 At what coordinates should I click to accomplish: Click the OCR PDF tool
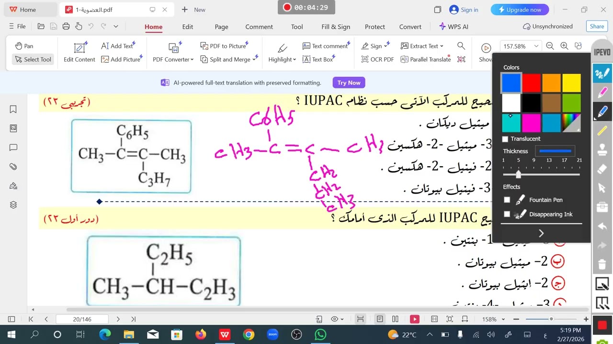377,59
